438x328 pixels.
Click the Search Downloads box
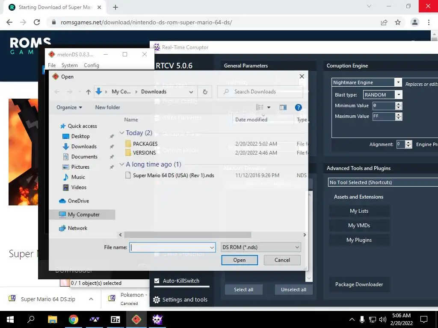pos(260,92)
